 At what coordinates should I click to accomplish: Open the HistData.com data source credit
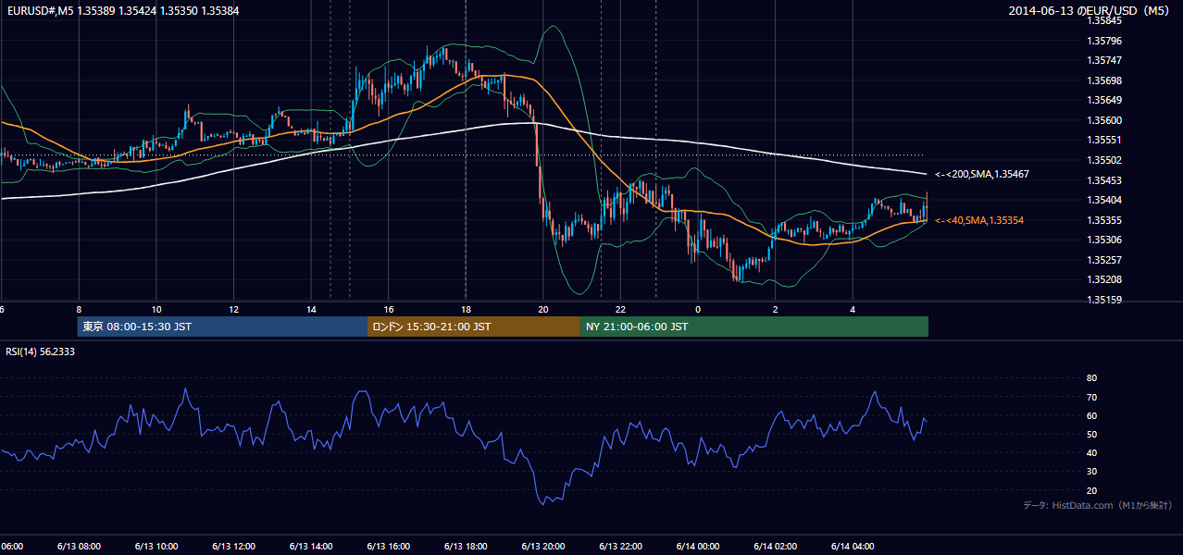(1098, 505)
